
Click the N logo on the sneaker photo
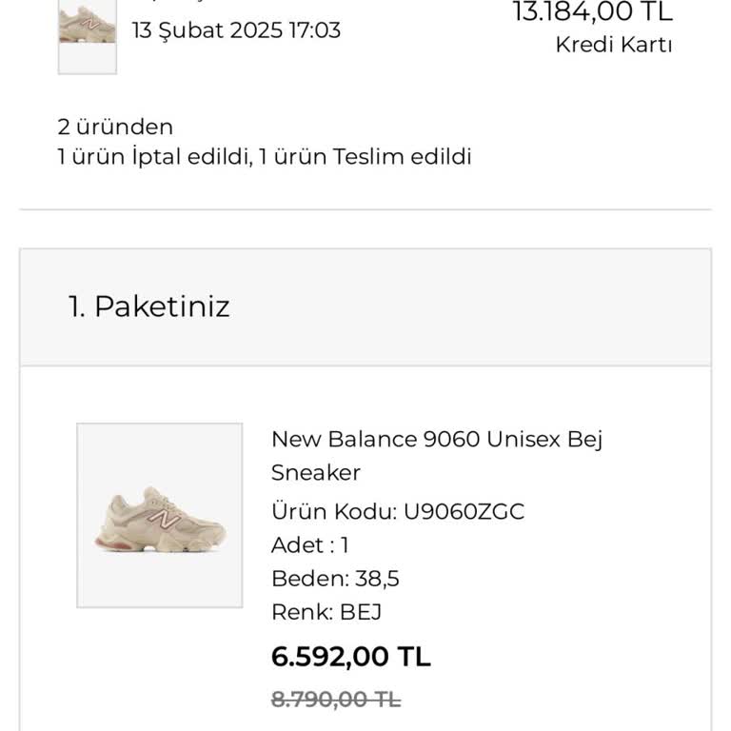(x=164, y=520)
